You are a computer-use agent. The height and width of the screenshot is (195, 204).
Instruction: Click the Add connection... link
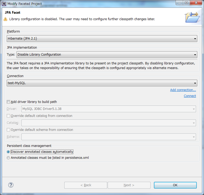(x=183, y=90)
